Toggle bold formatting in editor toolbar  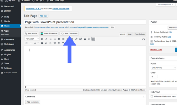[42, 39]
